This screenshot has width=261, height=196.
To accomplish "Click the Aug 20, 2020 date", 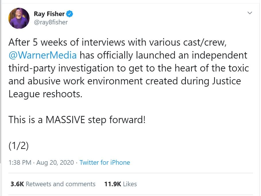I will [55, 162].
